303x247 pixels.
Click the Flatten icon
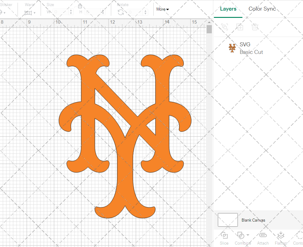(281, 235)
